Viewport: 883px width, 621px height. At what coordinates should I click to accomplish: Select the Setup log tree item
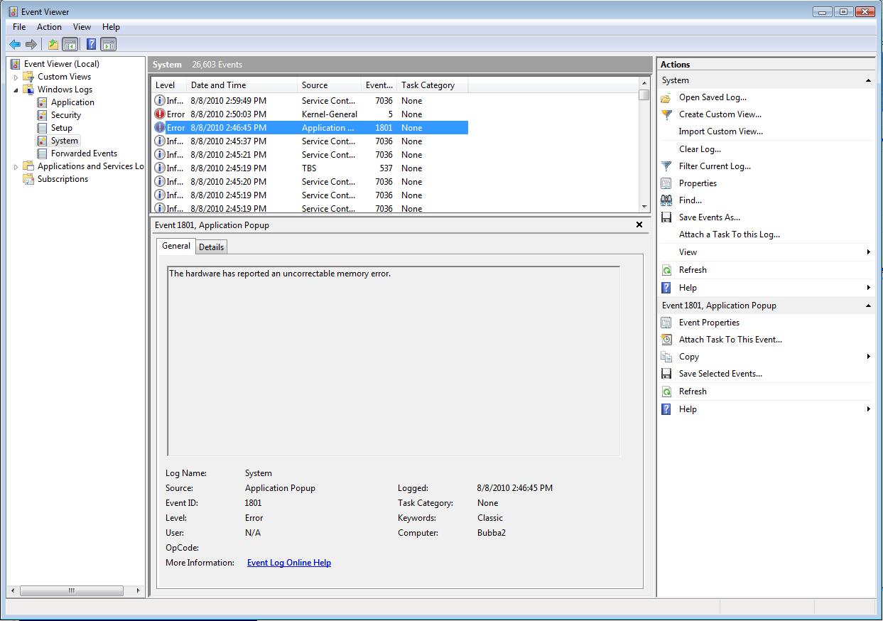(62, 128)
